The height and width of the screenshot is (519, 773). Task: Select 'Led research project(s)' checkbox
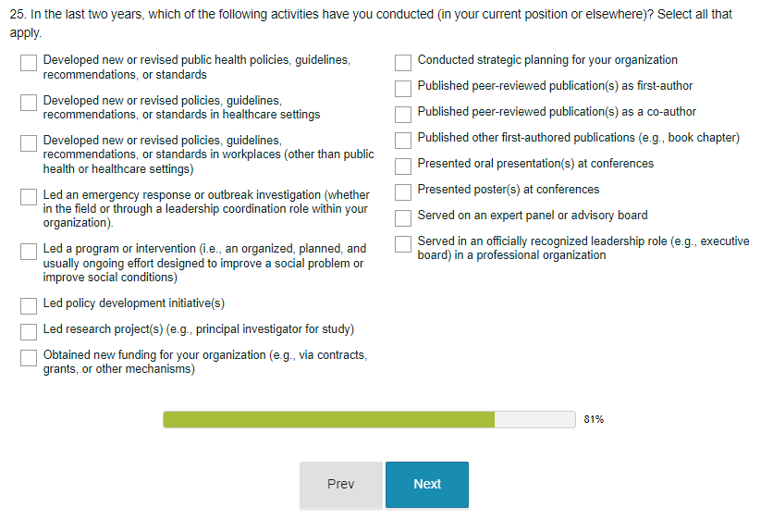tap(30, 331)
